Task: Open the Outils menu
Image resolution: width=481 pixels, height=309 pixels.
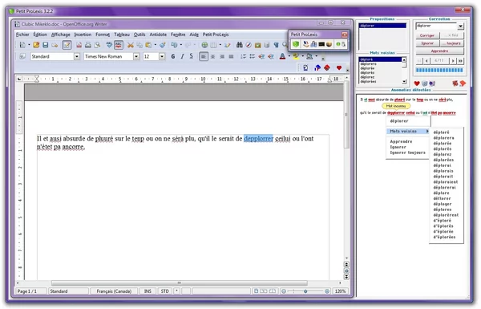Action: [139, 35]
